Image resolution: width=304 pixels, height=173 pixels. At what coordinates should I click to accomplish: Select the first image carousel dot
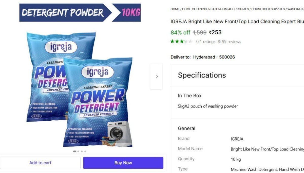(x=75, y=151)
